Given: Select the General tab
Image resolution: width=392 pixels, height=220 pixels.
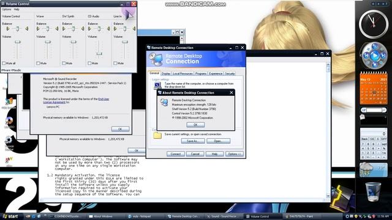Looking at the screenshot, I should pos(154,73).
